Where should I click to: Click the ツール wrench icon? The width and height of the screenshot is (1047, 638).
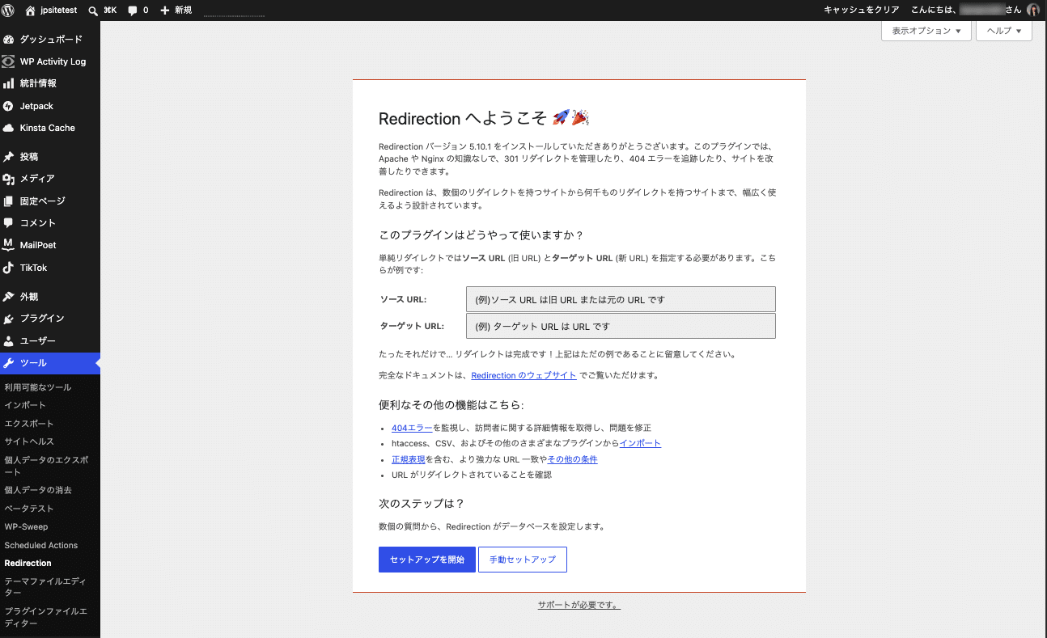click(x=9, y=363)
